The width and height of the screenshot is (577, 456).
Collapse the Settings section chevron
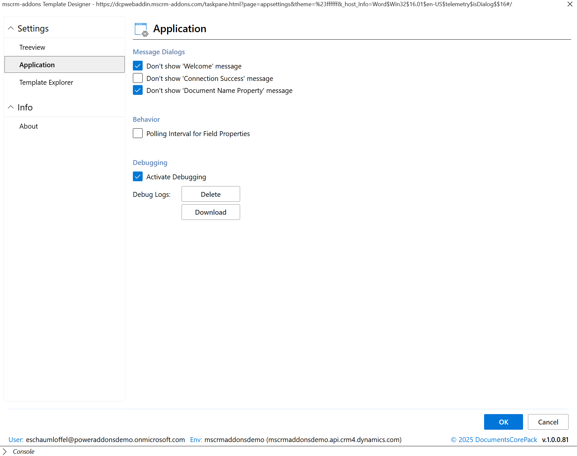pos(11,29)
